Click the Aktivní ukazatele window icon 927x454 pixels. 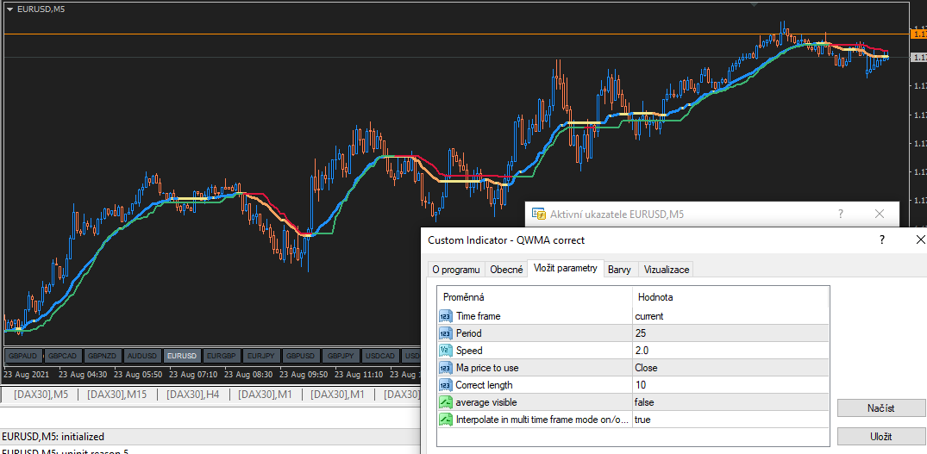point(539,214)
